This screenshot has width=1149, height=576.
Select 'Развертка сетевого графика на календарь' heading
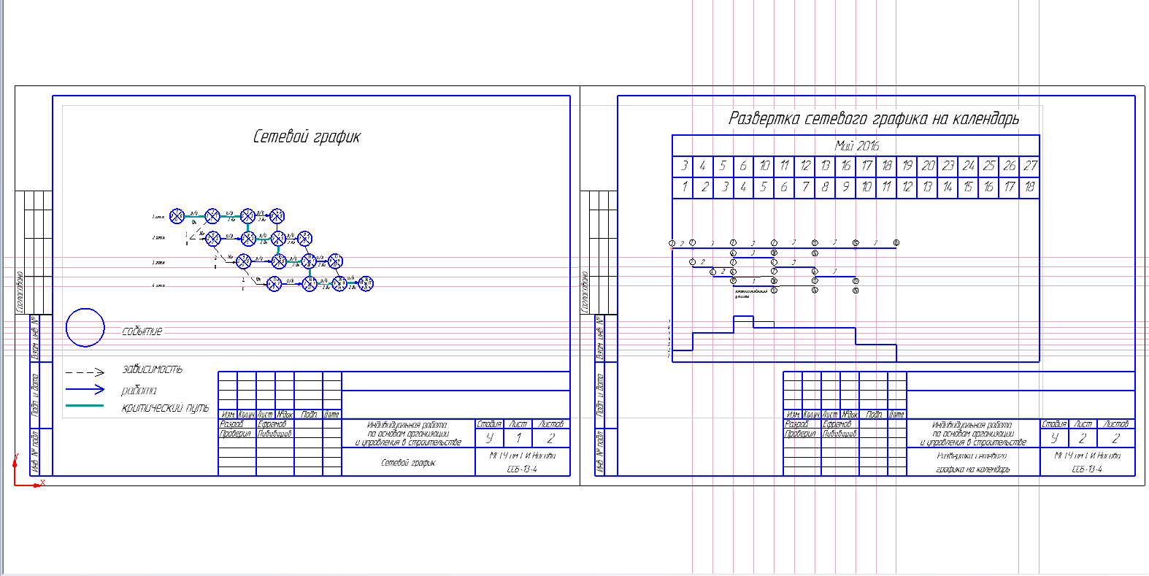coord(874,118)
